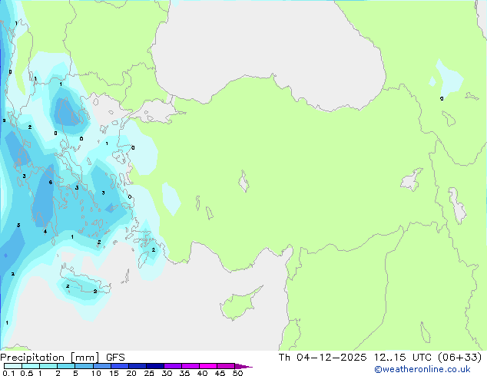
Task: Click the over-50 mm arrow legend tip
Action: point(243,366)
